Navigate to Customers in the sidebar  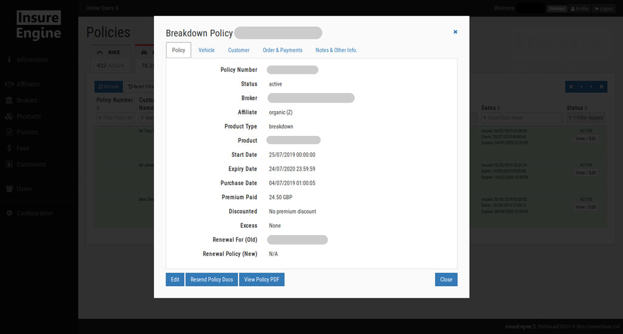(x=31, y=164)
